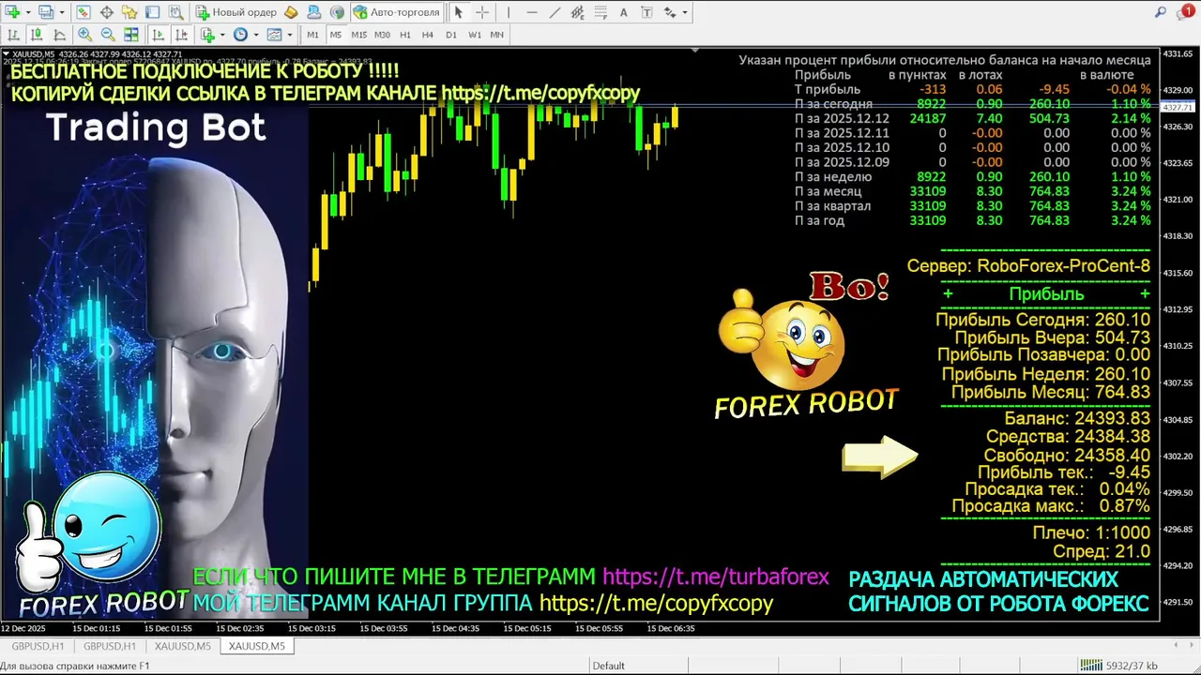
Task: Select the text label T tool
Action: coord(646,12)
